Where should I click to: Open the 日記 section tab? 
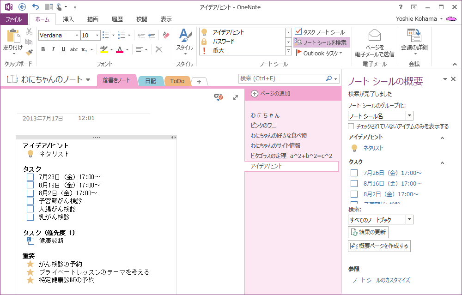click(151, 81)
